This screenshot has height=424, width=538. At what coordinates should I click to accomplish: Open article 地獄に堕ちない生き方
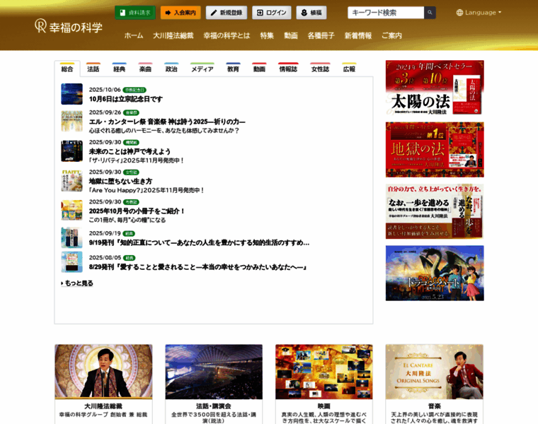120,181
